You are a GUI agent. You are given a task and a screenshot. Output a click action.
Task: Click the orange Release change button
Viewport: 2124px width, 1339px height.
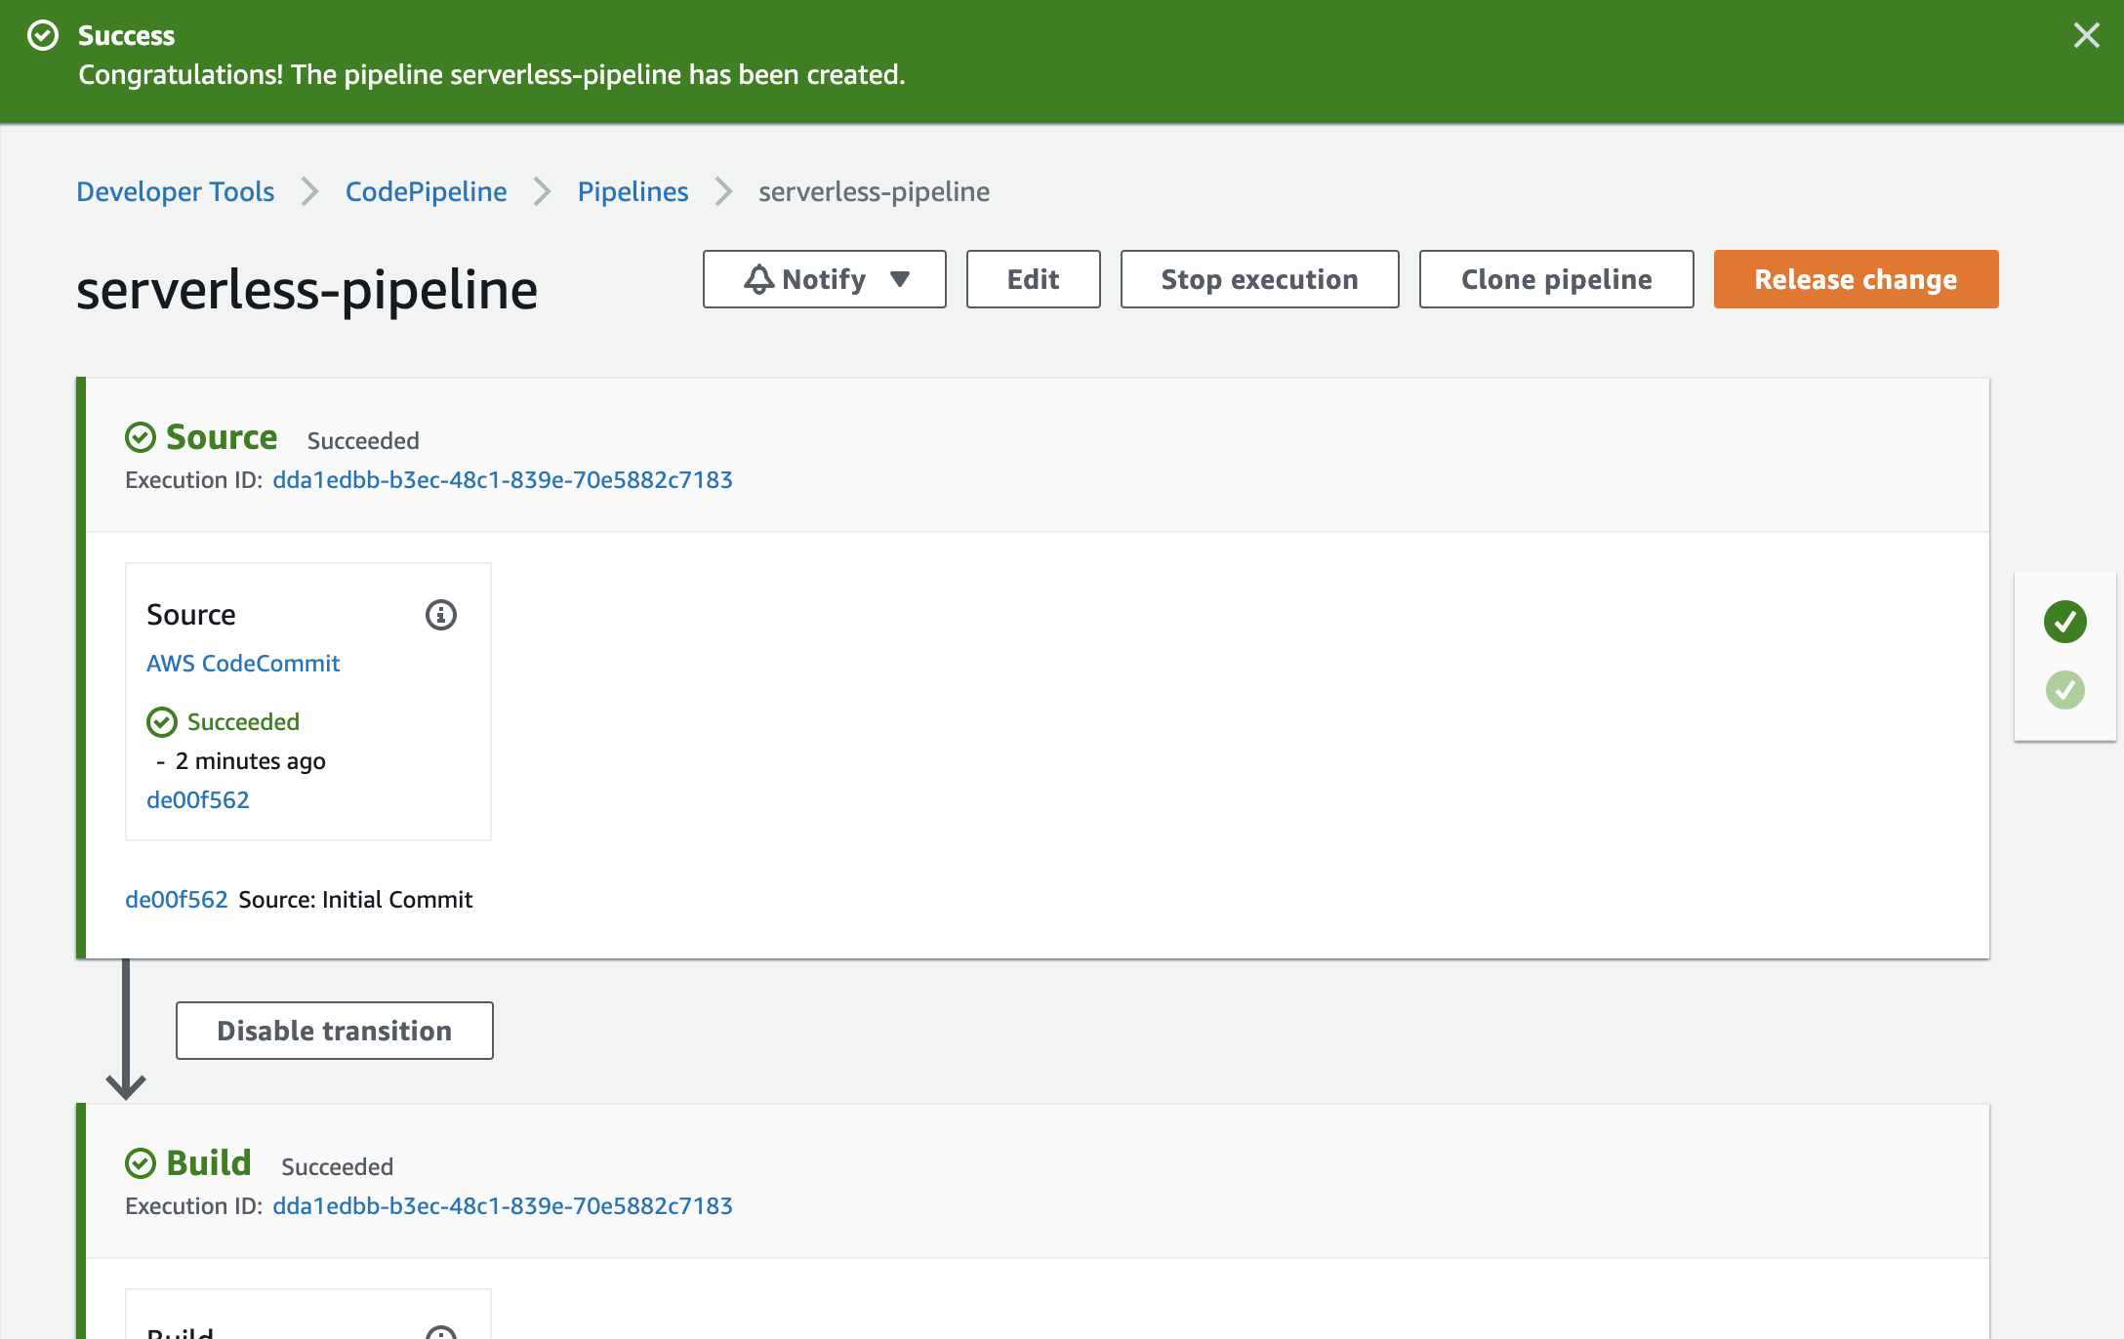[x=1857, y=279]
